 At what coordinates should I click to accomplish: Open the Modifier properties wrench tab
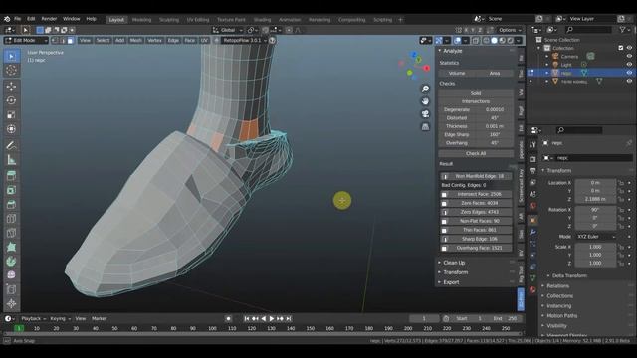532,232
